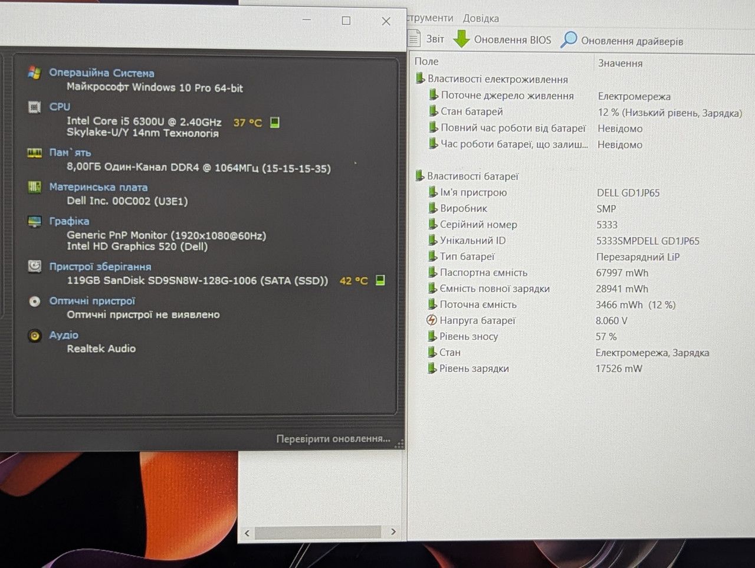This screenshot has height=568, width=755.
Task: Open the Операційна Система section link
Action: (101, 73)
